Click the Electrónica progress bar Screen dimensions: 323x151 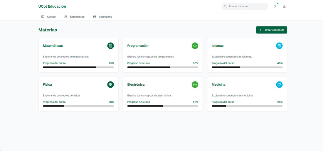coord(163,106)
